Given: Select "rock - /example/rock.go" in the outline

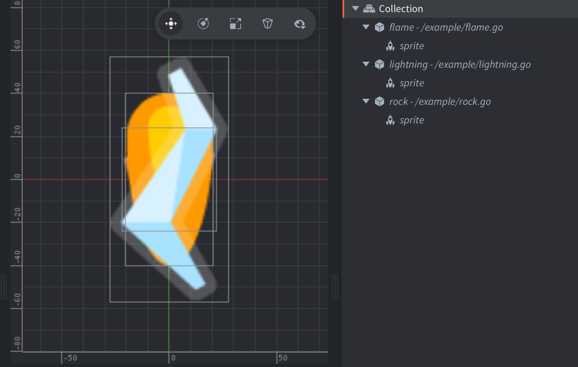Looking at the screenshot, I should point(440,102).
